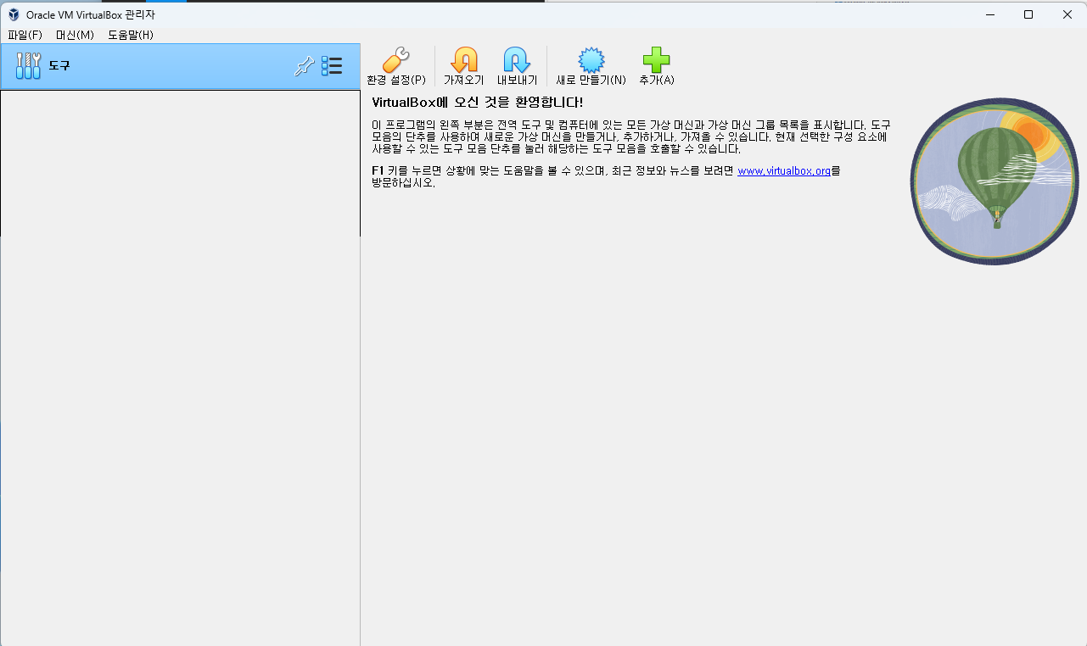Create new VM with 새로 만들기(N)
This screenshot has height=646, width=1087.
click(591, 66)
